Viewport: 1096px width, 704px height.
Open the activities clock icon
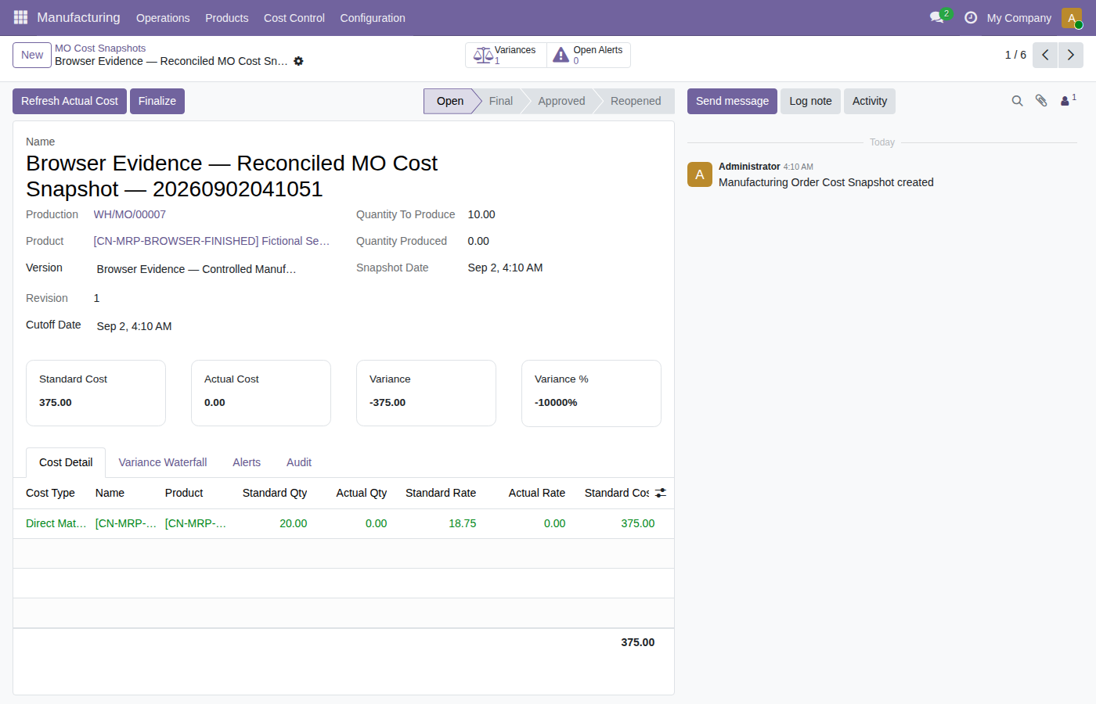click(971, 17)
